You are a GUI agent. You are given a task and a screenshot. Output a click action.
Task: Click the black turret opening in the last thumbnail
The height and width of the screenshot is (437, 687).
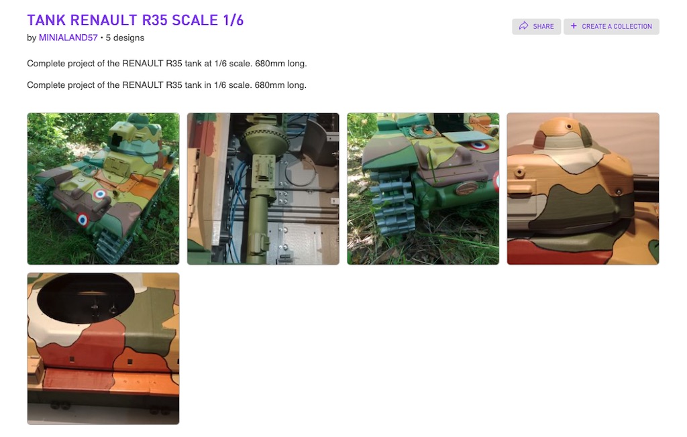86,298
